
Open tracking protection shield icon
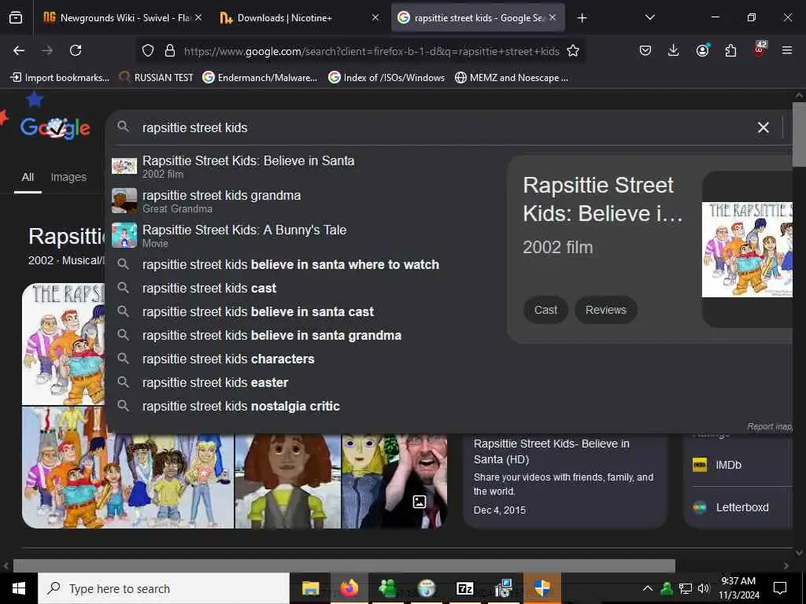(148, 51)
